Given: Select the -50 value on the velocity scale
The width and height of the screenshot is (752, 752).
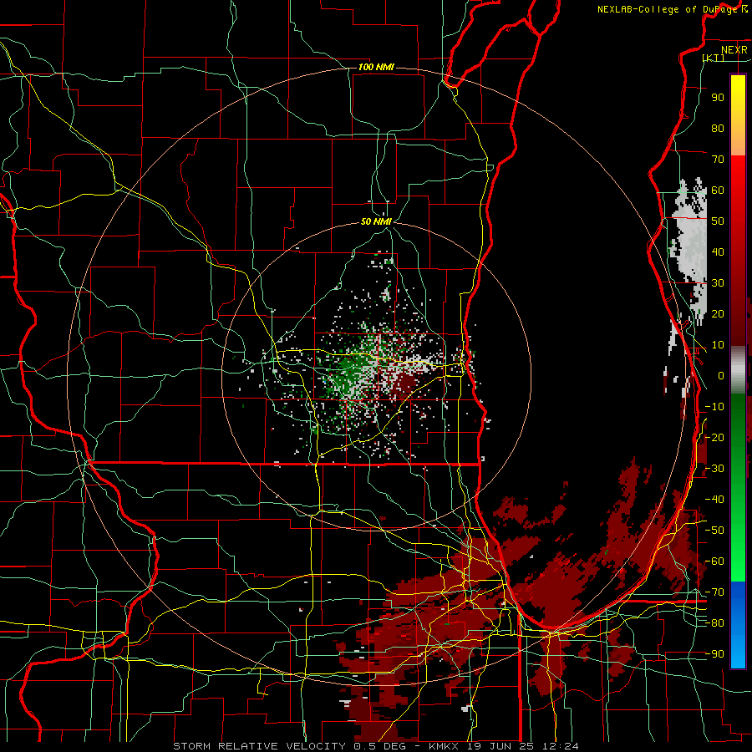Looking at the screenshot, I should point(714,531).
